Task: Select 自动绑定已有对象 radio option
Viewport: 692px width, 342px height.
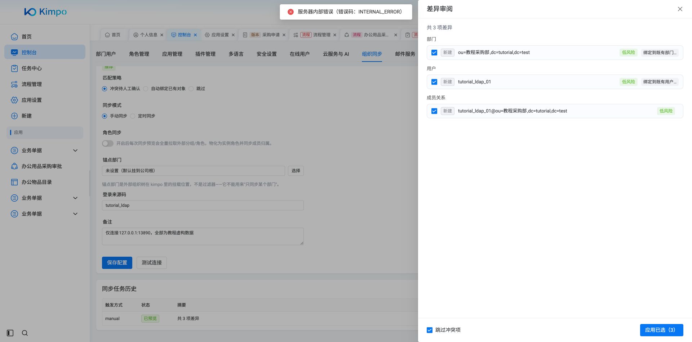Action: pos(146,89)
